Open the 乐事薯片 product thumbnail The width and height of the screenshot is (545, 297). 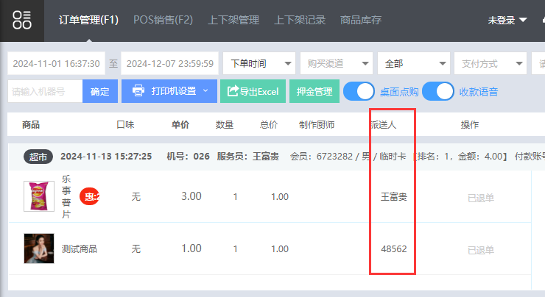coord(39,196)
